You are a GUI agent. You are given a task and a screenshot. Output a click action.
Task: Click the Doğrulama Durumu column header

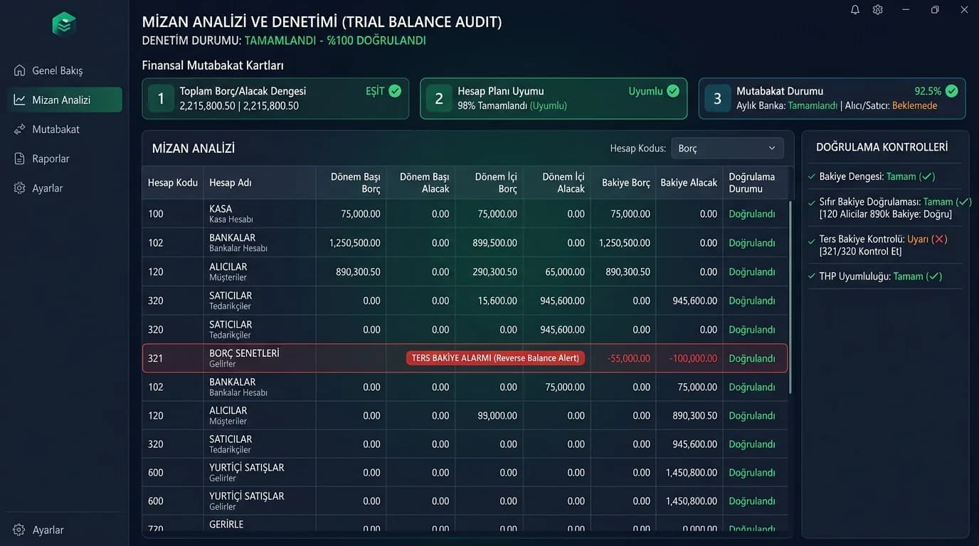pos(752,183)
